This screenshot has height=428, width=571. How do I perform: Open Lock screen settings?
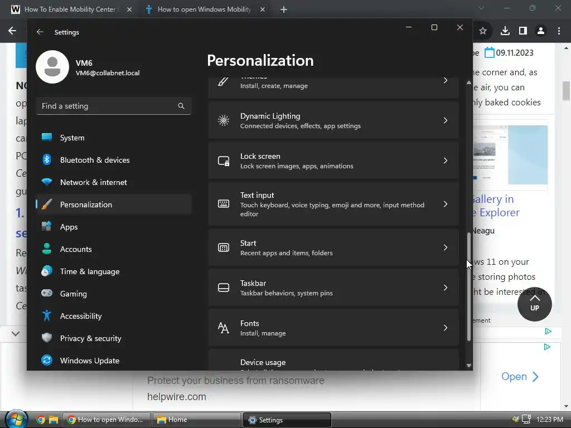tap(333, 160)
